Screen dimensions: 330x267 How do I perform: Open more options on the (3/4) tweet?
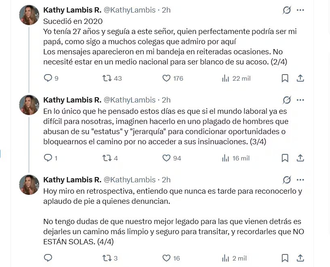[x=300, y=100]
